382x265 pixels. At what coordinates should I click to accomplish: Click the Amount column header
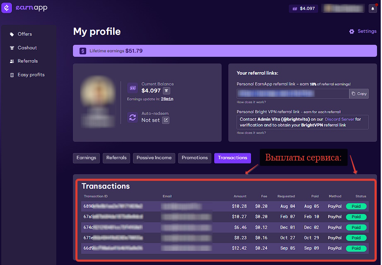click(x=240, y=196)
